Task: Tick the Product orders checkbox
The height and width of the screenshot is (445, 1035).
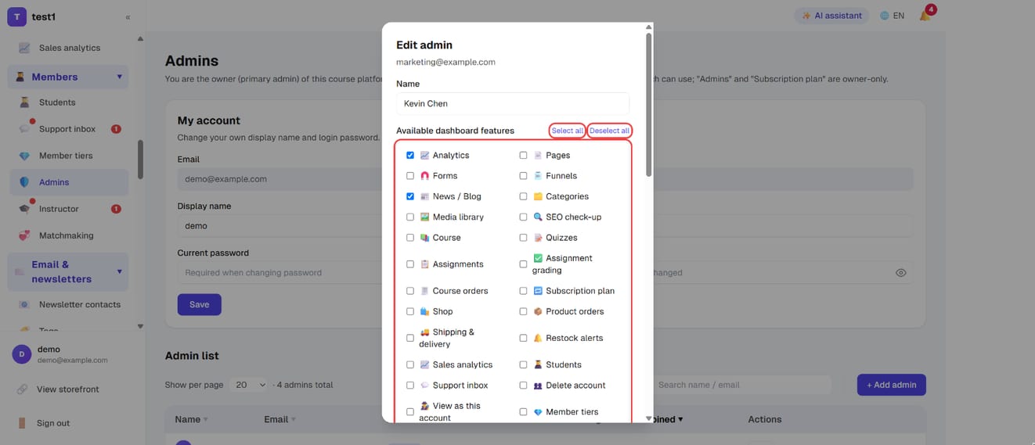Action: [x=524, y=311]
